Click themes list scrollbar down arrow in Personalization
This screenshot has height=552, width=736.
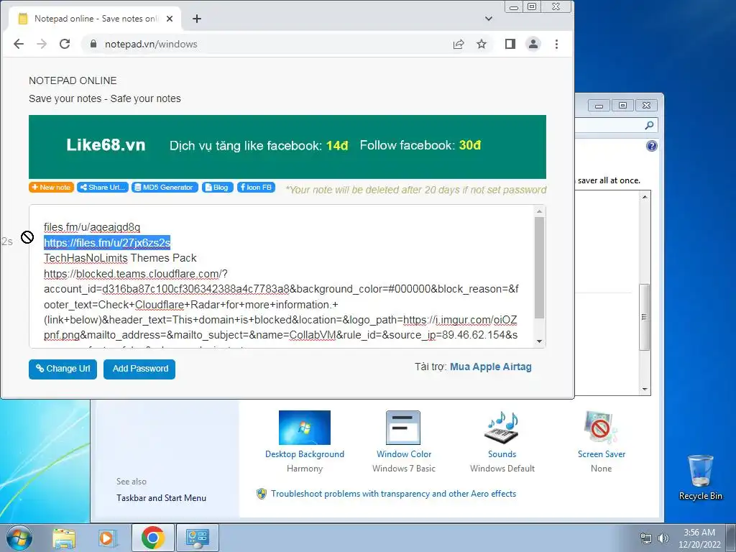645,389
